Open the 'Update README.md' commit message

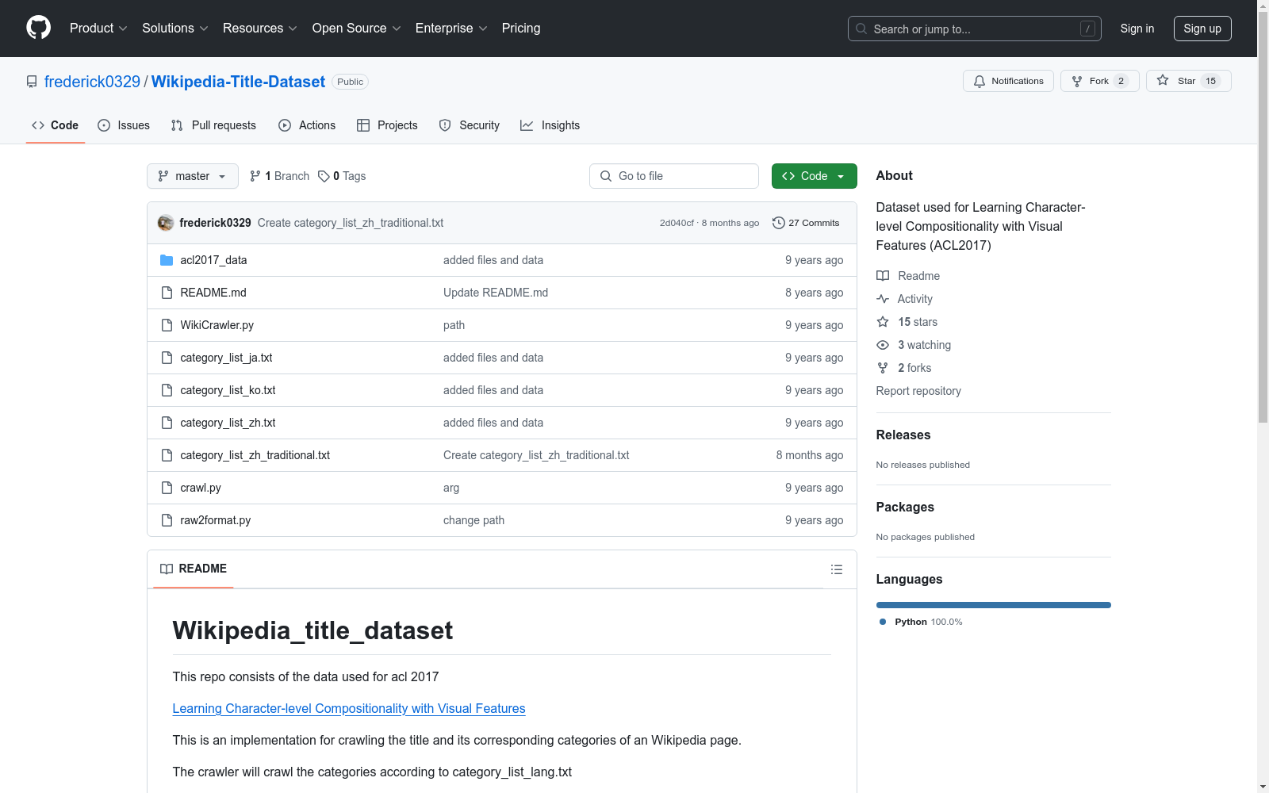tap(496, 293)
